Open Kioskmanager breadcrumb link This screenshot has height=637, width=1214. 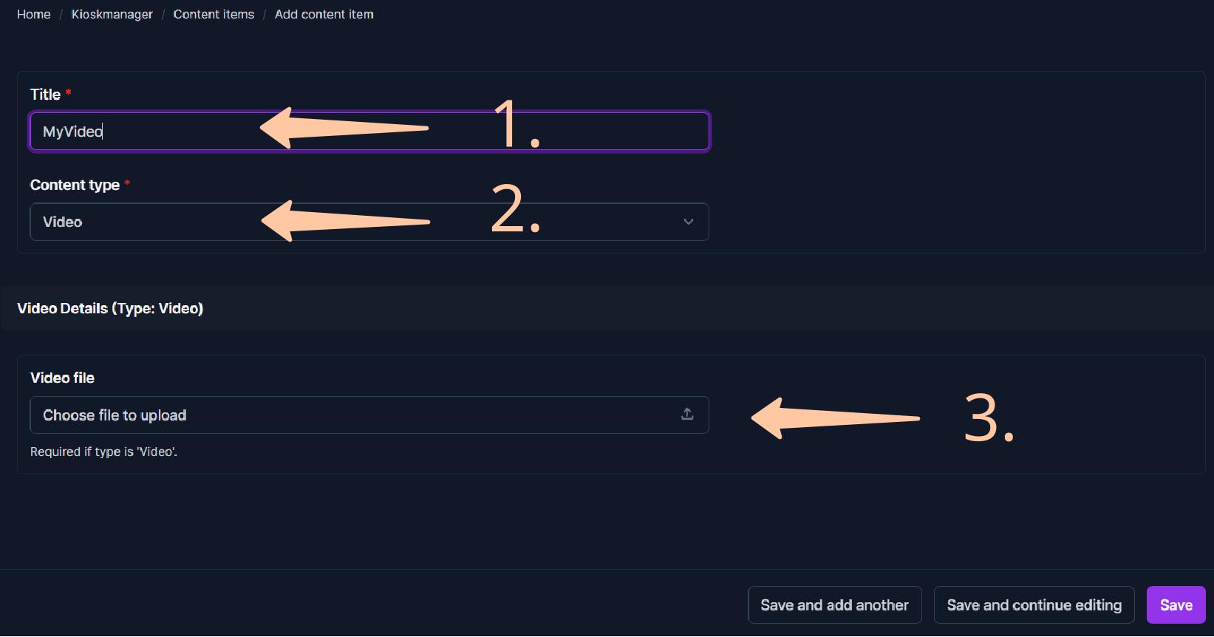[x=112, y=14]
